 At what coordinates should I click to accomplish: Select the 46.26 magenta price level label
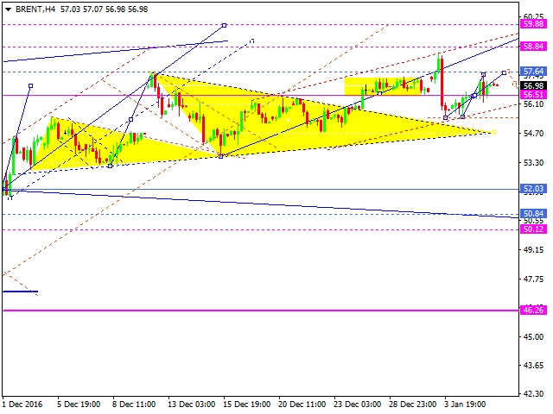point(534,310)
